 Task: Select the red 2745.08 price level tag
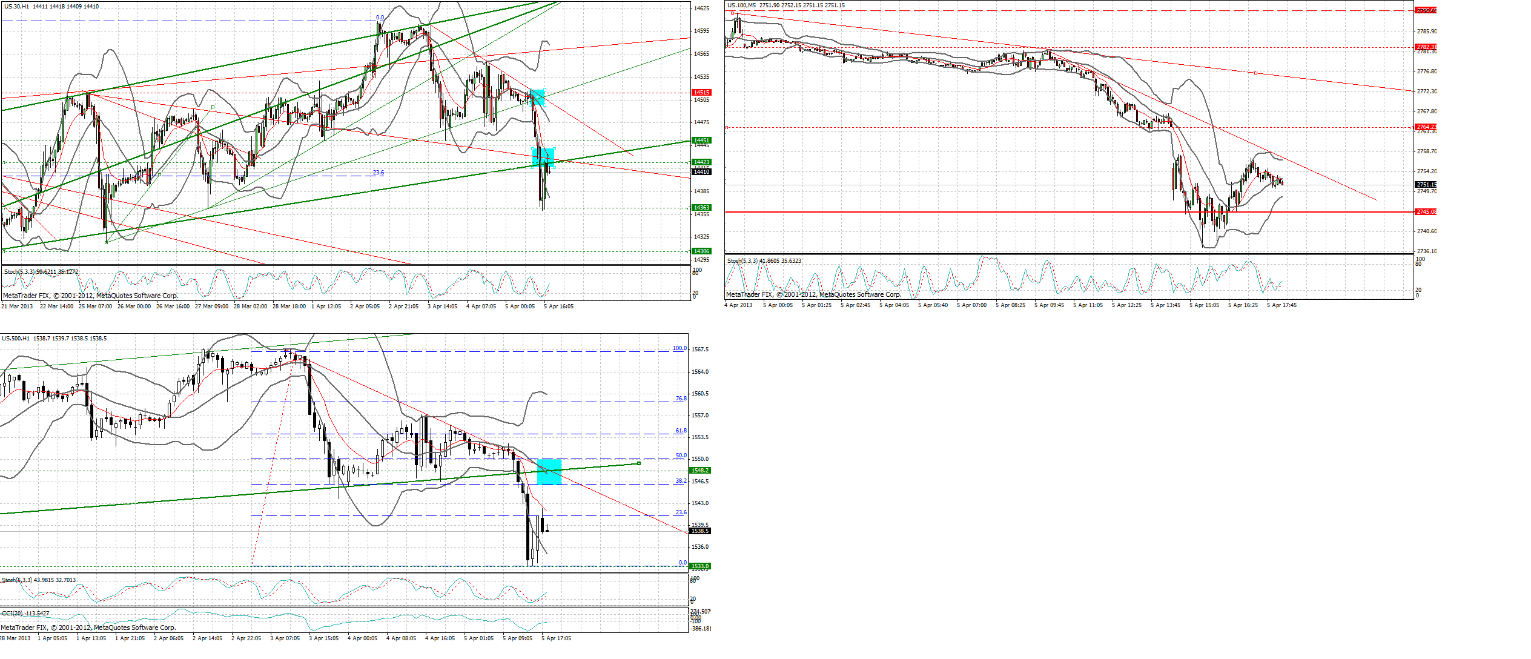pyautogui.click(x=1426, y=212)
